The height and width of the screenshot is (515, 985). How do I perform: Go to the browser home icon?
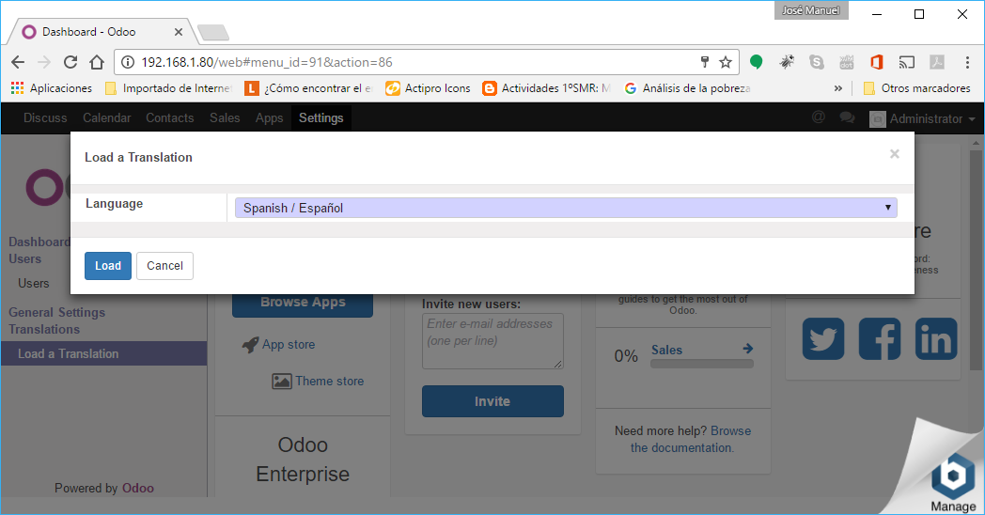(96, 62)
